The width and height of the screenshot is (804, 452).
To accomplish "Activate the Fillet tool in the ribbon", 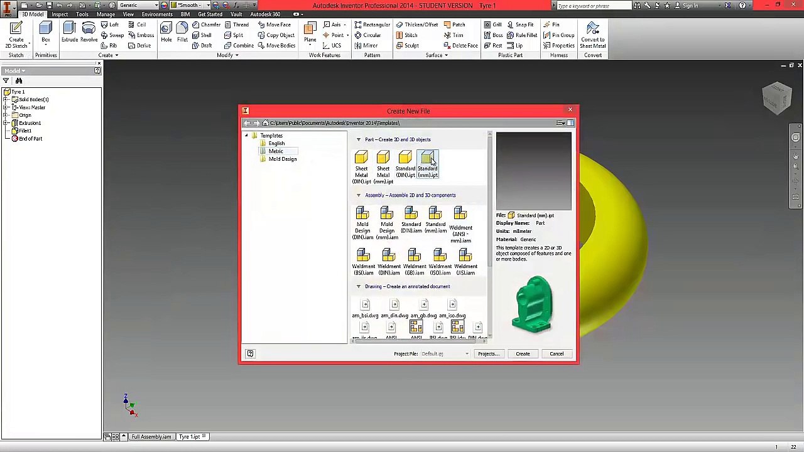I will [x=182, y=33].
